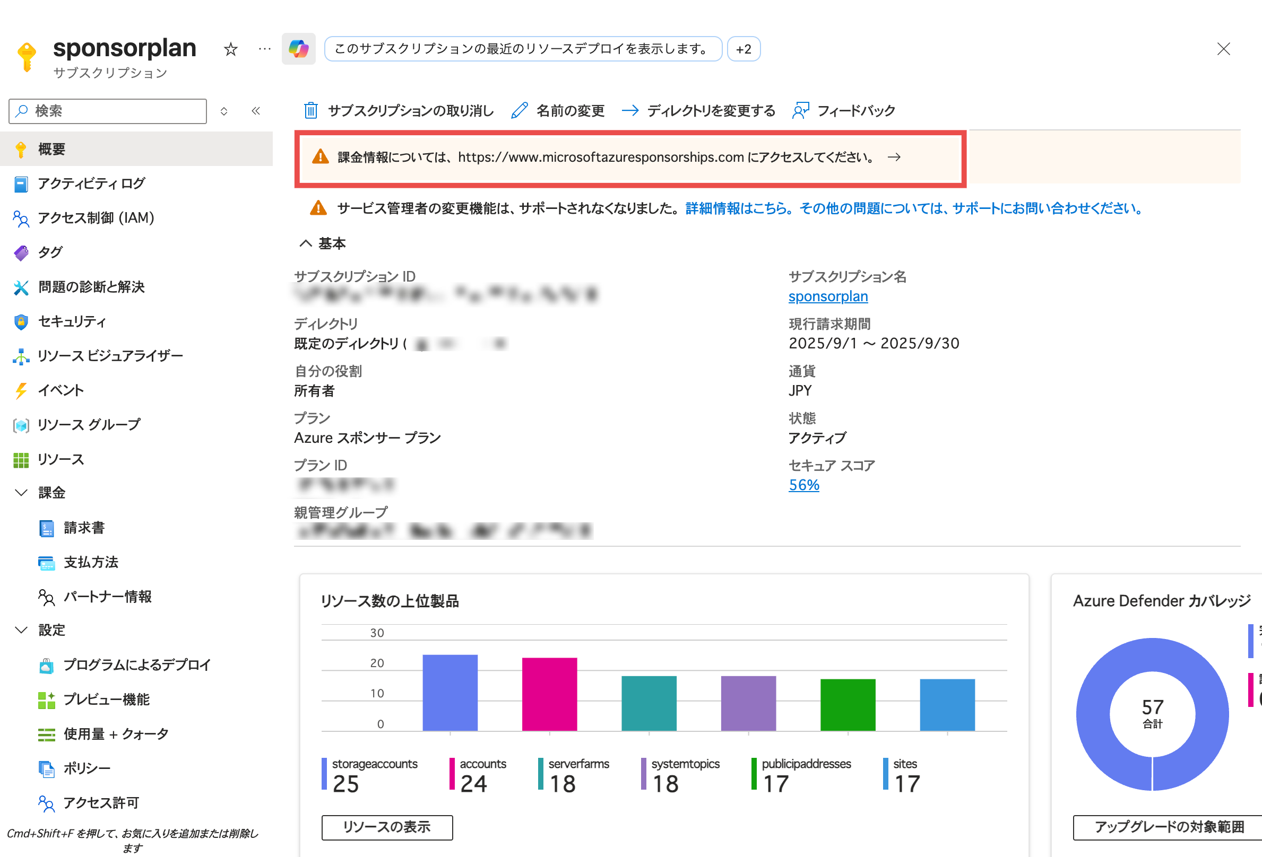Open the イベント section
The height and width of the screenshot is (857, 1262).
60,390
